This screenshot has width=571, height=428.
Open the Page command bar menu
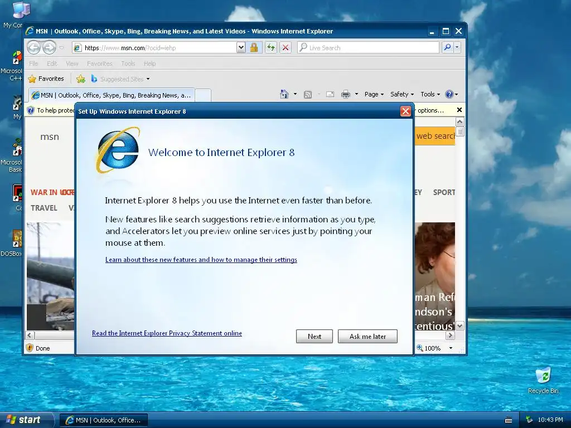[374, 94]
